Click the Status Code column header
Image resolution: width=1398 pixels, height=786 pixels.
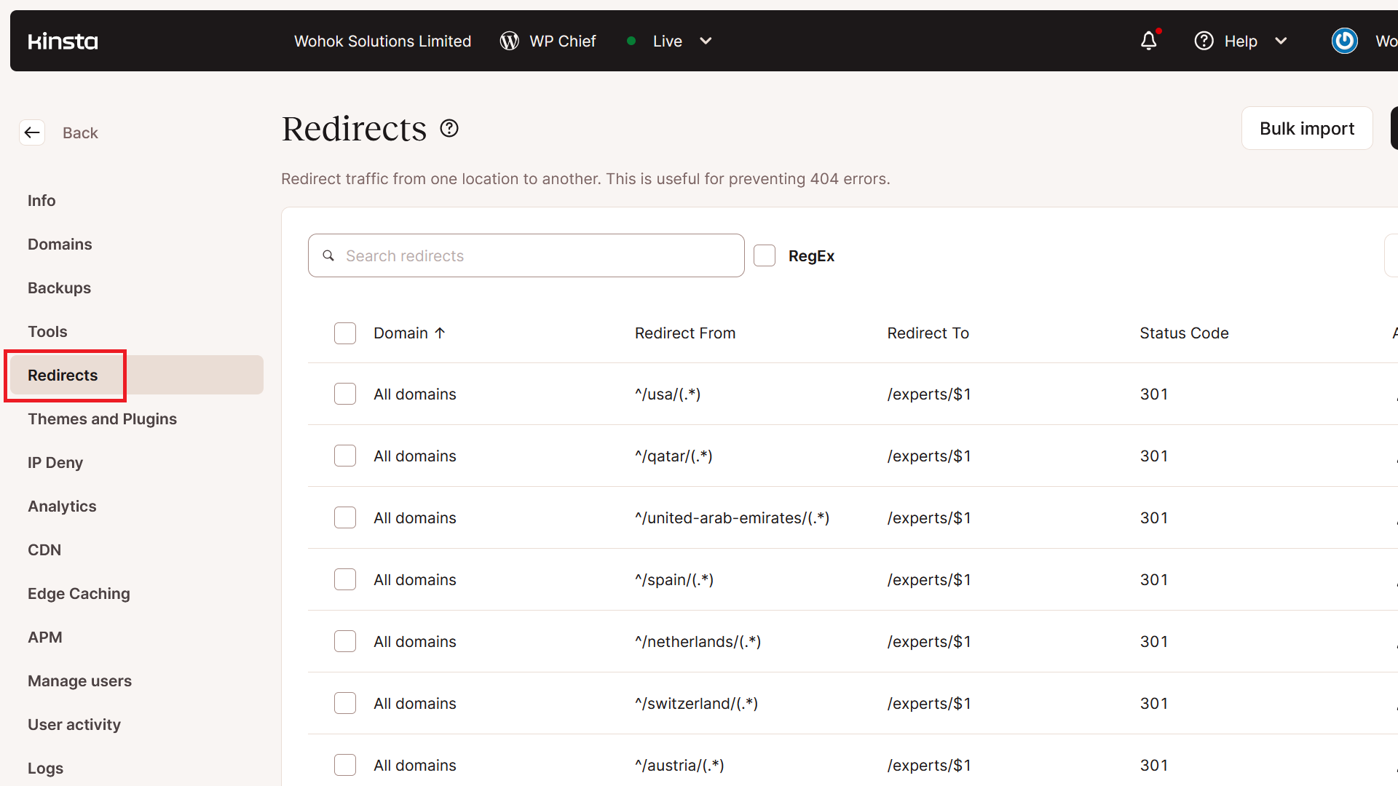1184,333
